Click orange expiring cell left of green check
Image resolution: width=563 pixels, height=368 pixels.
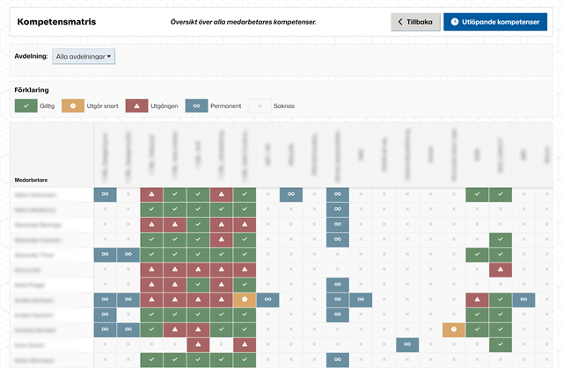pos(454,329)
